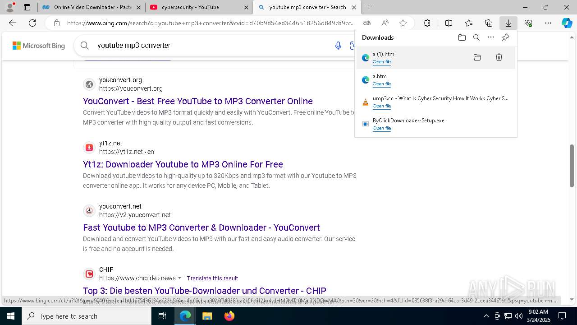Open file link for a.htm
Viewport: 577px width, 325px height.
tap(382, 84)
